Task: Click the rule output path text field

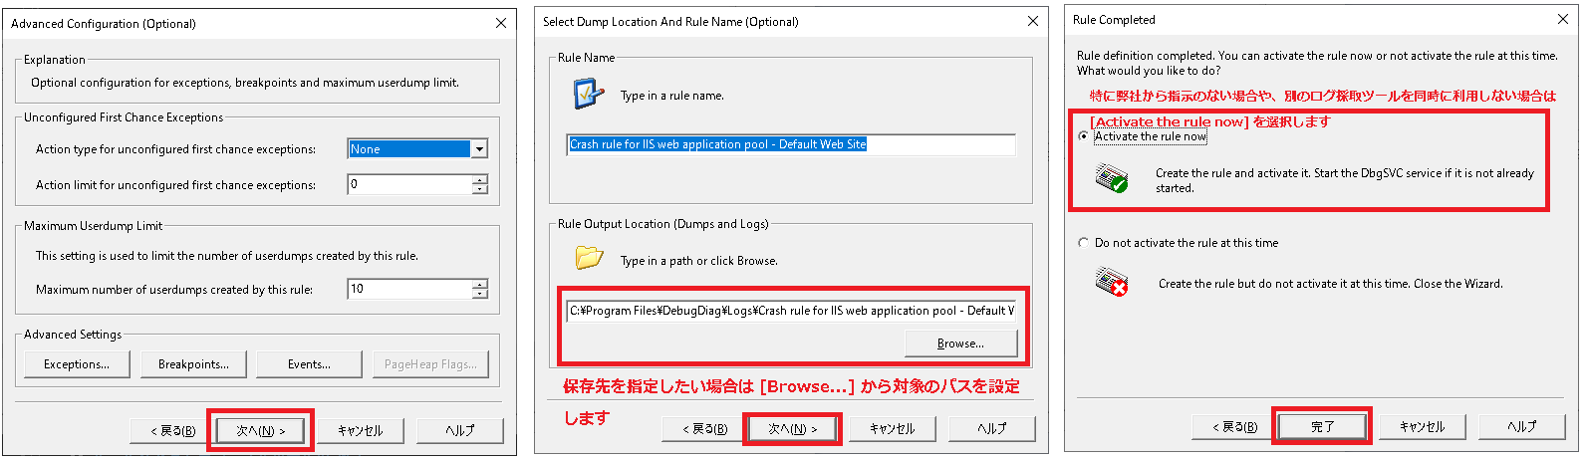Action: point(791,311)
